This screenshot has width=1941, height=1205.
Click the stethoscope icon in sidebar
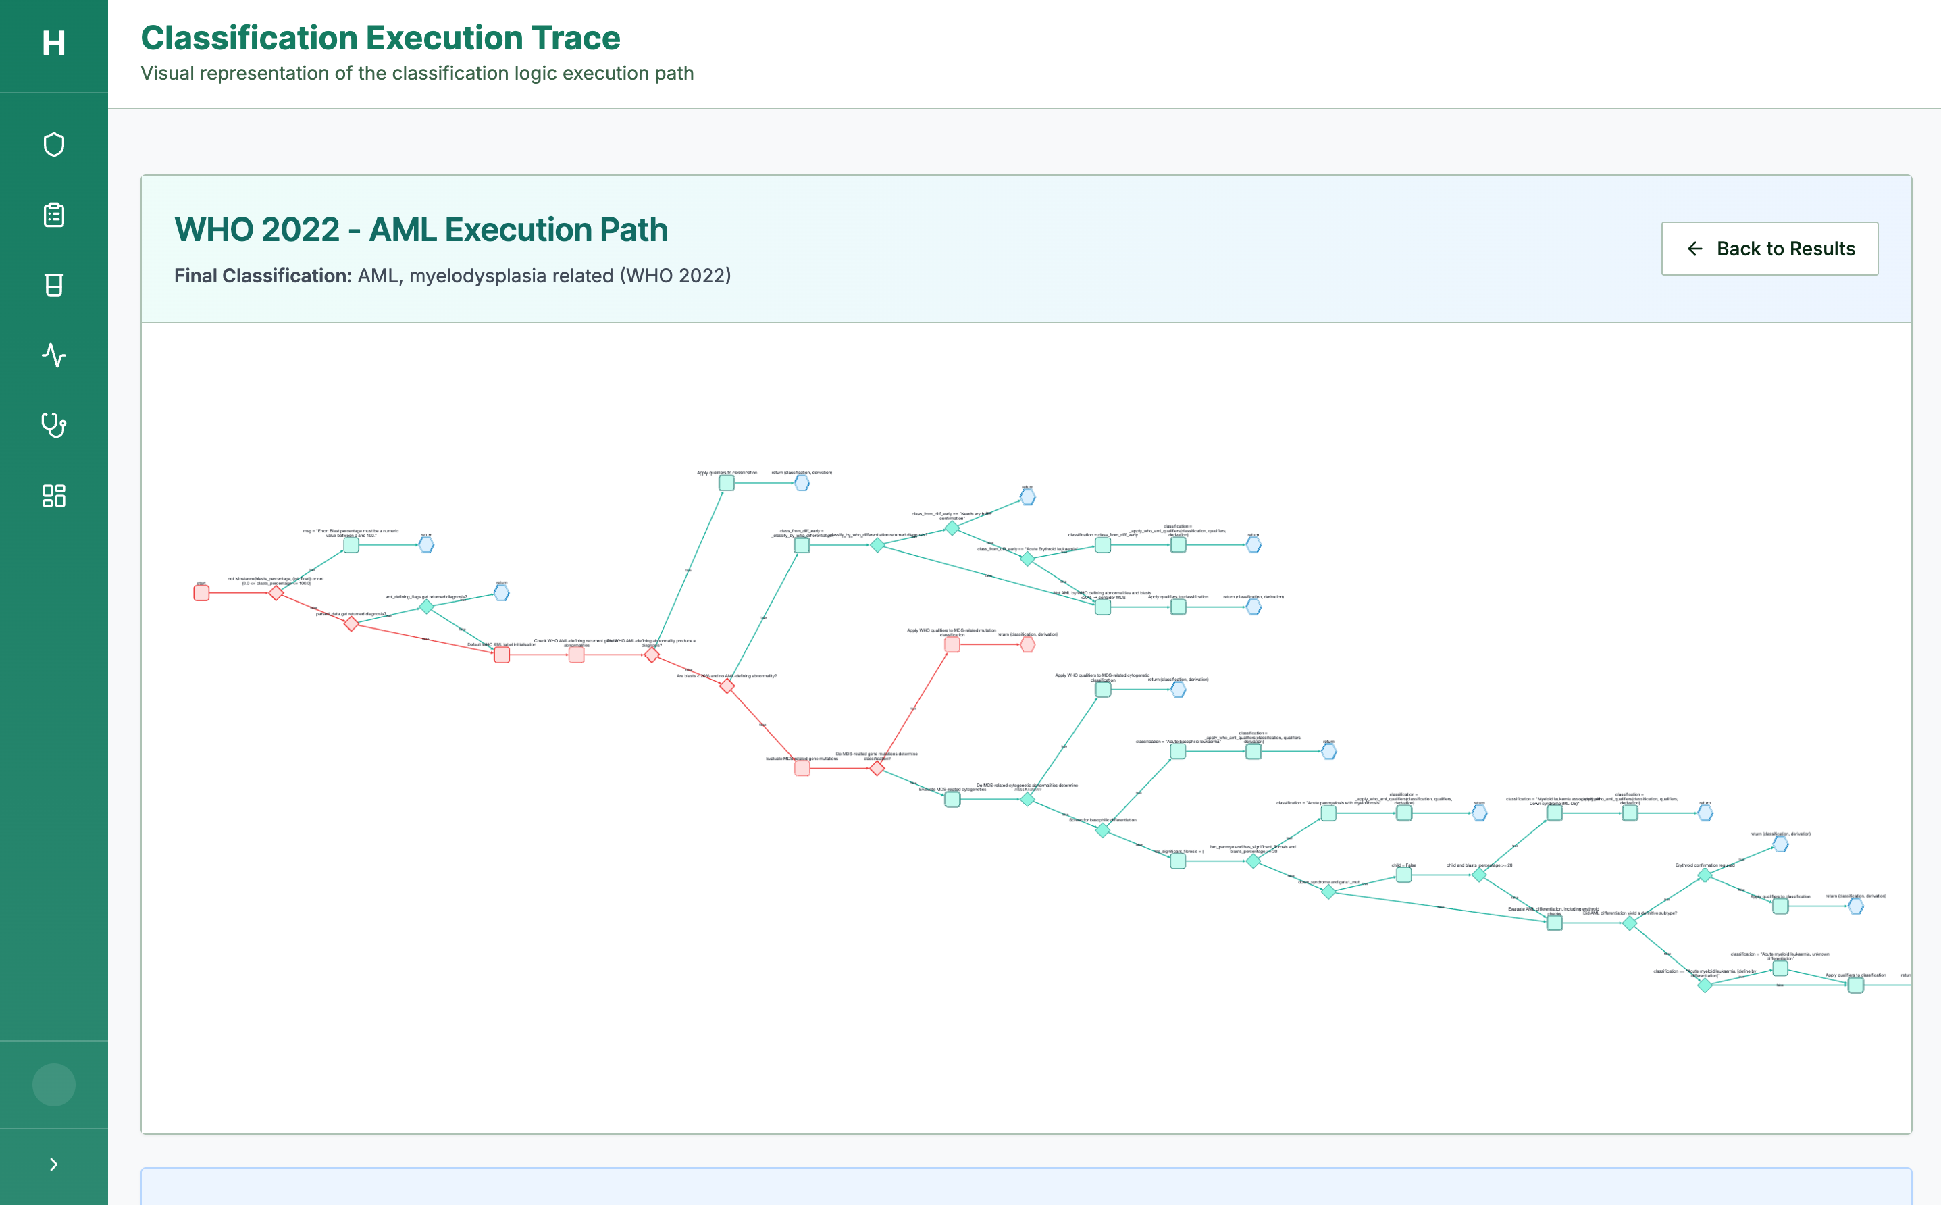(x=53, y=425)
